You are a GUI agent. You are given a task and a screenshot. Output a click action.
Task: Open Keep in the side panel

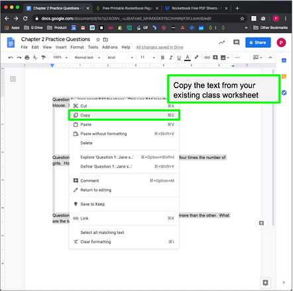pos(284,76)
